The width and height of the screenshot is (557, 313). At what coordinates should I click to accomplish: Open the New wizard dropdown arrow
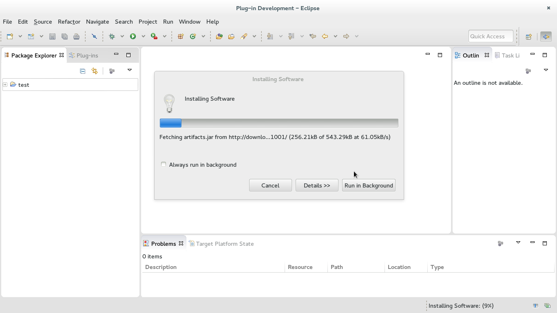click(20, 36)
